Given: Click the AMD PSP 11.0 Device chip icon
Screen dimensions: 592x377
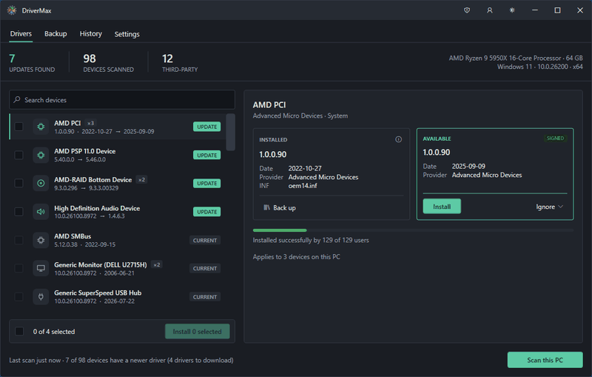Looking at the screenshot, I should (41, 155).
